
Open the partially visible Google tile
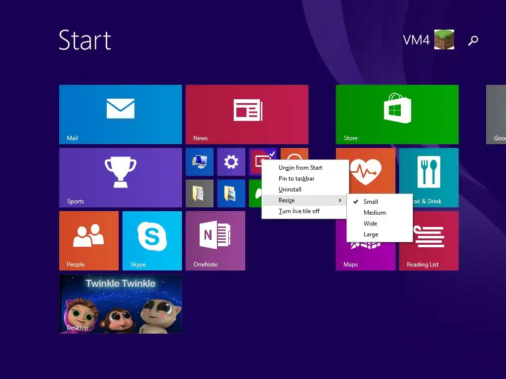click(496, 114)
